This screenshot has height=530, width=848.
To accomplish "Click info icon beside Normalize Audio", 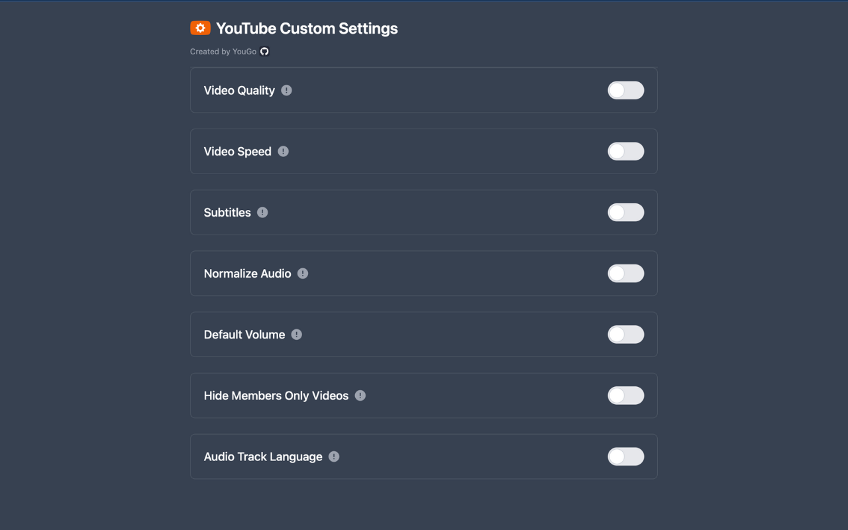I will point(303,274).
